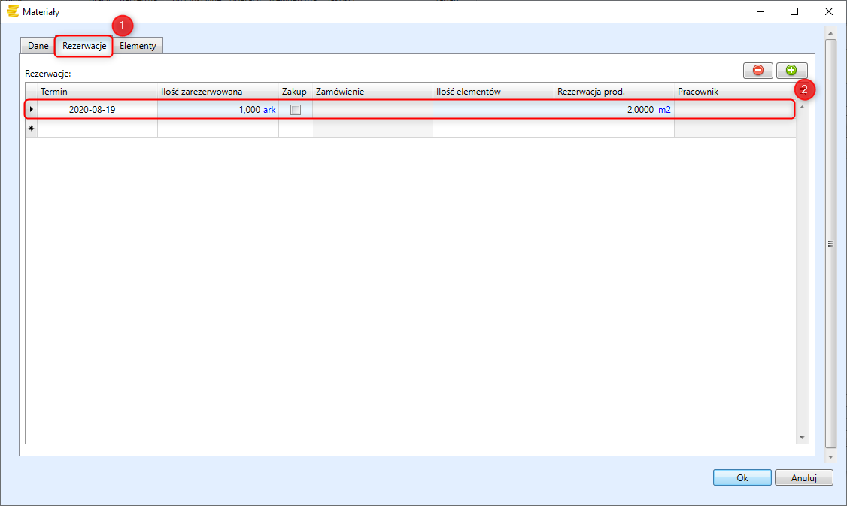847x506 pixels.
Task: Sort by the Termin column header
Action: point(98,92)
